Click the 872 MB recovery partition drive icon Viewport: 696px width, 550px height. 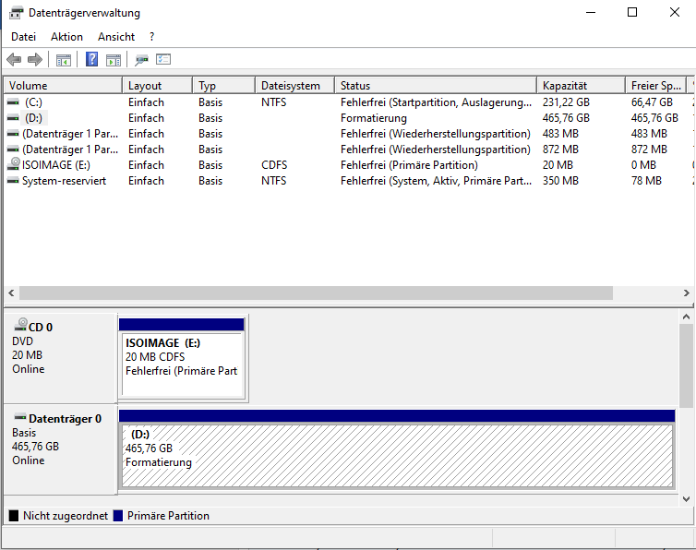coord(13,149)
